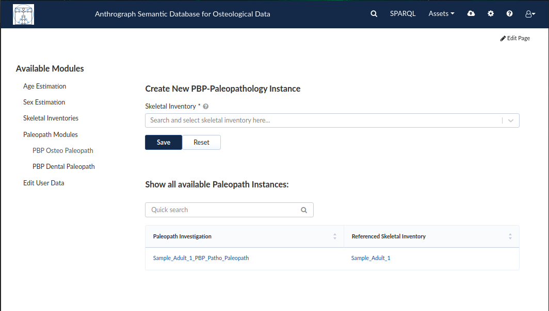Open the SPARQL menu item
549x311 pixels.
point(402,13)
